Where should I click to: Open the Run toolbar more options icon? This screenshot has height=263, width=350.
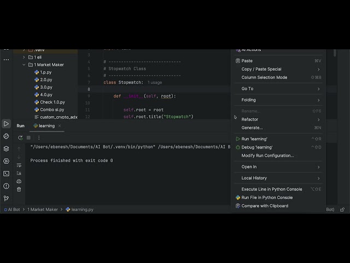click(39, 138)
